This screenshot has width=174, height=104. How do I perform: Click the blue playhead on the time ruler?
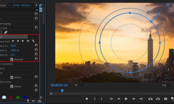coord(62,90)
